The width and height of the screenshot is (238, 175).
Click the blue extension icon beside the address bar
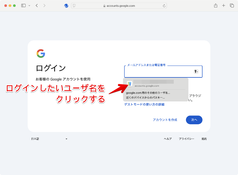point(66,6)
